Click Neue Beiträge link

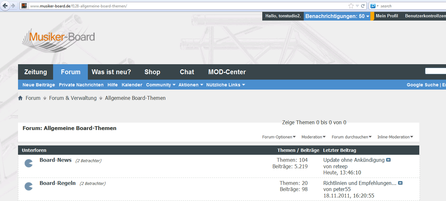pyautogui.click(x=39, y=85)
